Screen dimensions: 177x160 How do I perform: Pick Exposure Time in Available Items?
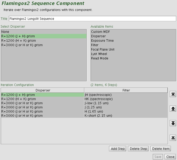click(133, 41)
